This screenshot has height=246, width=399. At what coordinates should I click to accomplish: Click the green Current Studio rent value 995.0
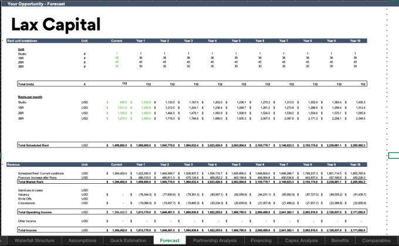coord(123,102)
